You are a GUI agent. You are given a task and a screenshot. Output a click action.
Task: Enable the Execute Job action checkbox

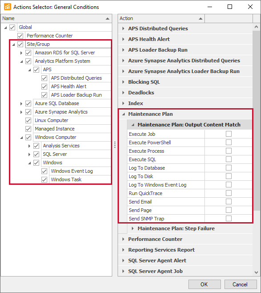coord(228,134)
